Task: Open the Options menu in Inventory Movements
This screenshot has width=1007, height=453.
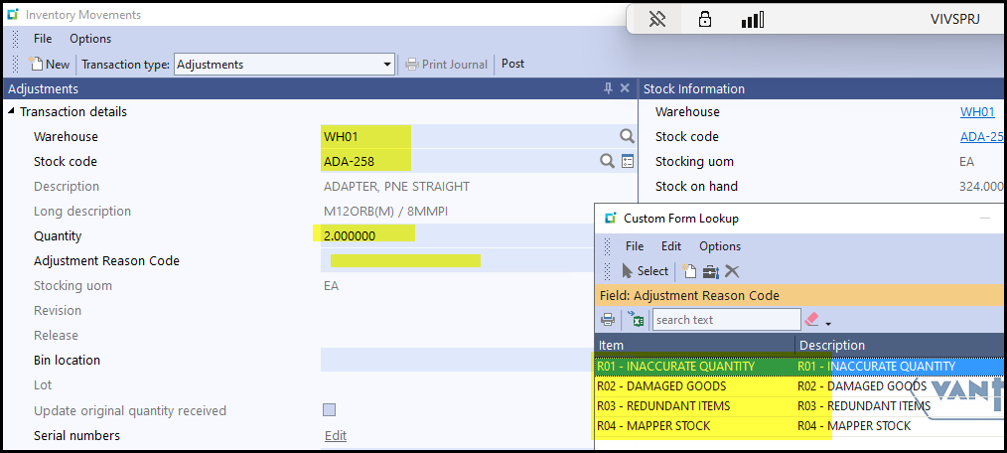Action: (x=90, y=39)
